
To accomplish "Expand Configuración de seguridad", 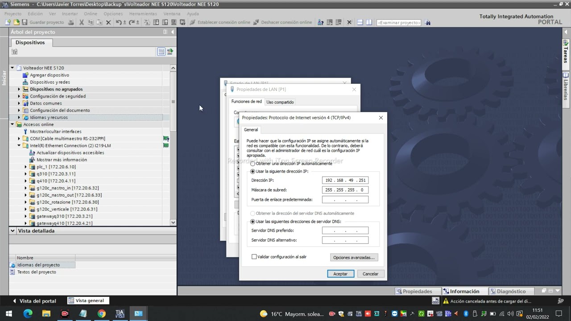I will tap(19, 96).
